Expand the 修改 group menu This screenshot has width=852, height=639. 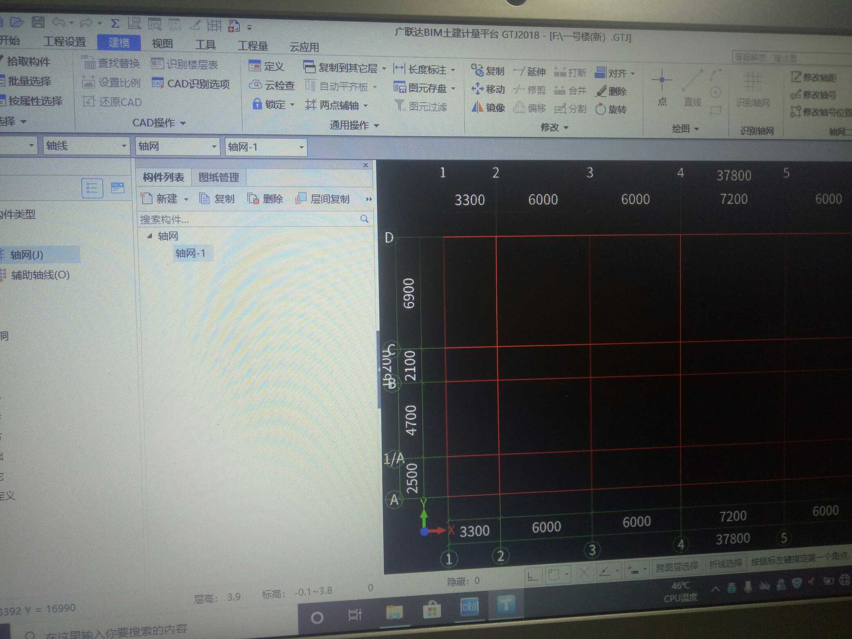click(x=554, y=127)
